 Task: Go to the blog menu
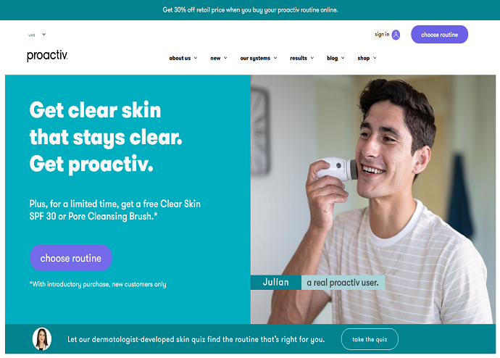pyautogui.click(x=333, y=58)
